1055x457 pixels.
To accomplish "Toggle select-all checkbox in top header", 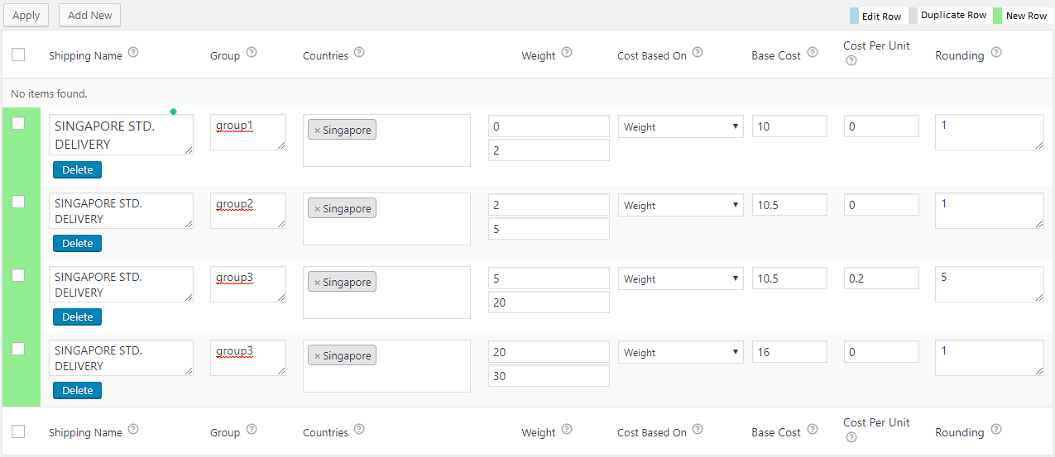I will click(18, 55).
